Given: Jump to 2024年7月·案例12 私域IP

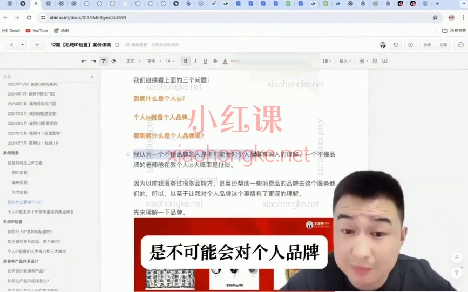Looking at the screenshot, I should point(33,143).
